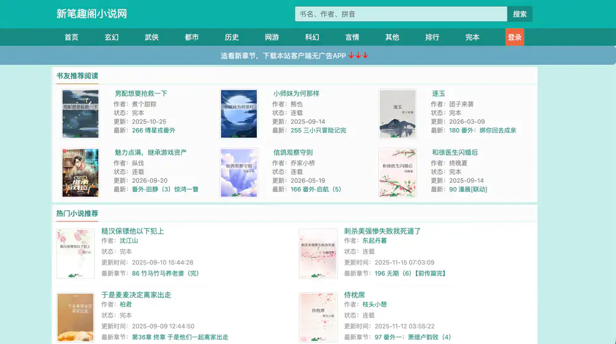Open the 武侠 category tab

[152, 38]
